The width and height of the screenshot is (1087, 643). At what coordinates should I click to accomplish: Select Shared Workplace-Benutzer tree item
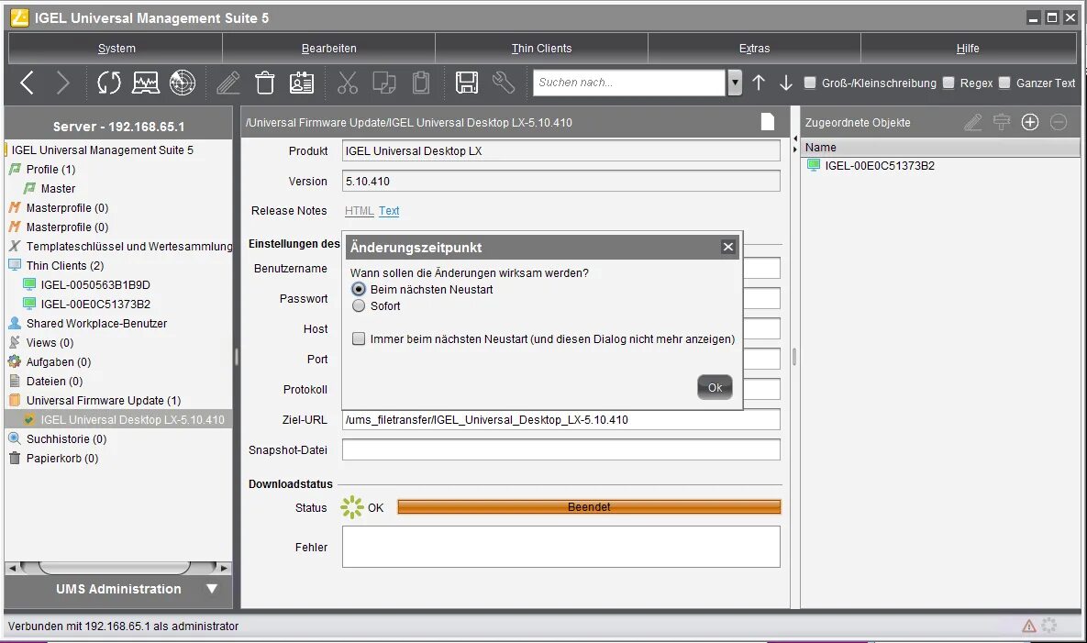[96, 324]
